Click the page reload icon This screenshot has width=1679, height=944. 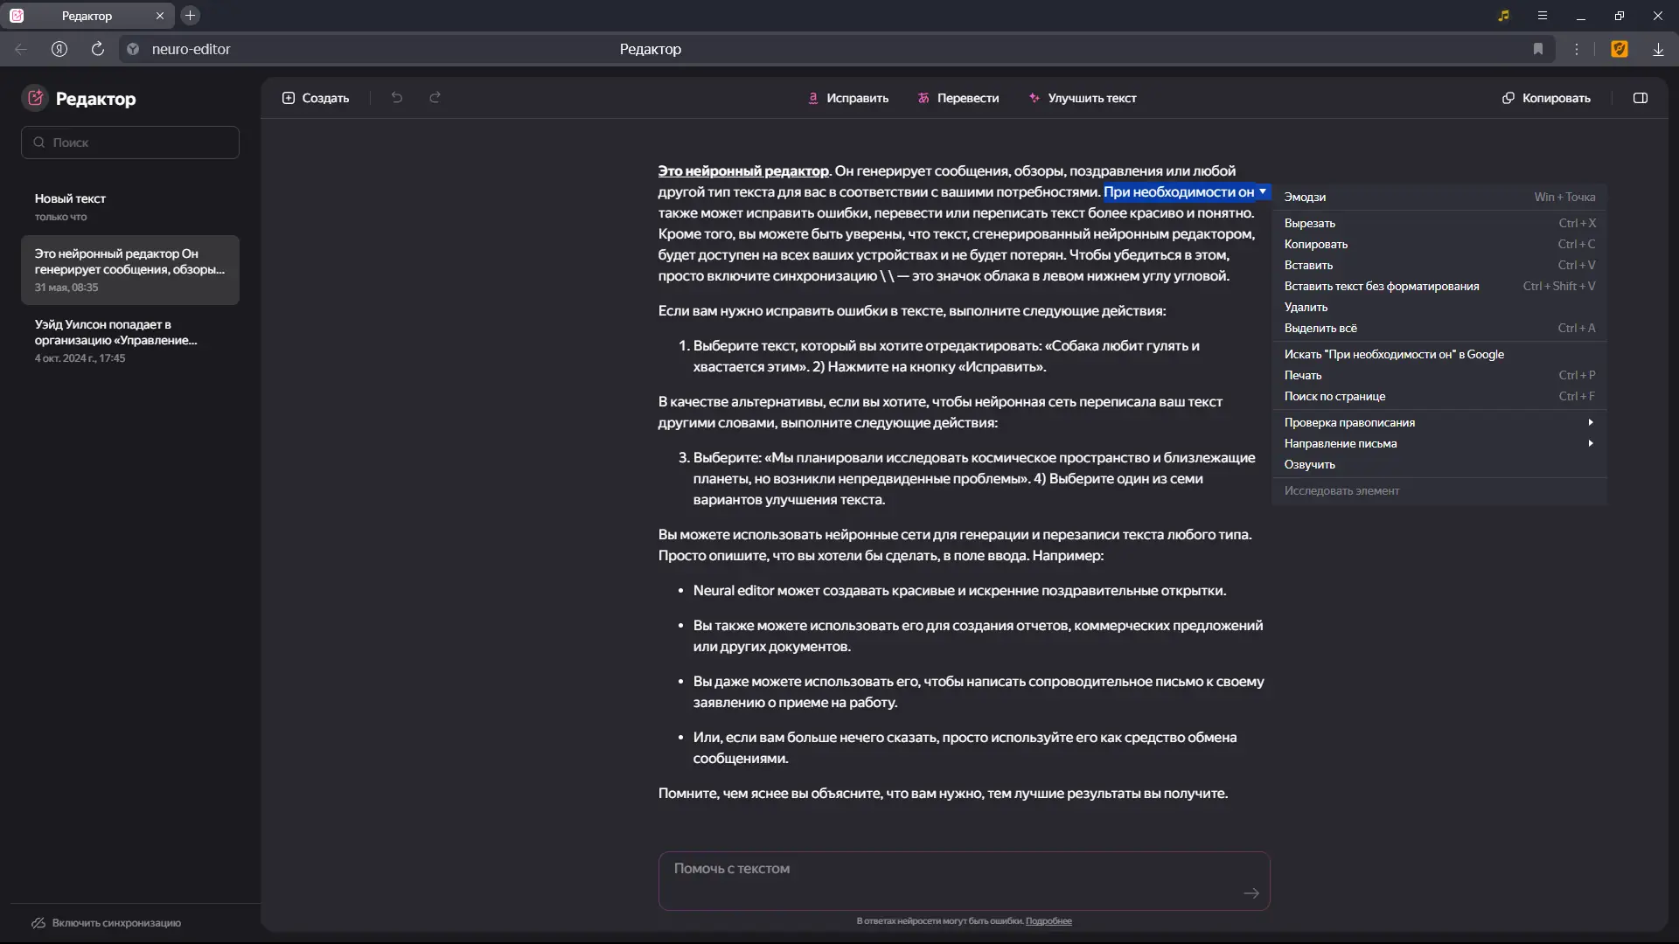(98, 49)
